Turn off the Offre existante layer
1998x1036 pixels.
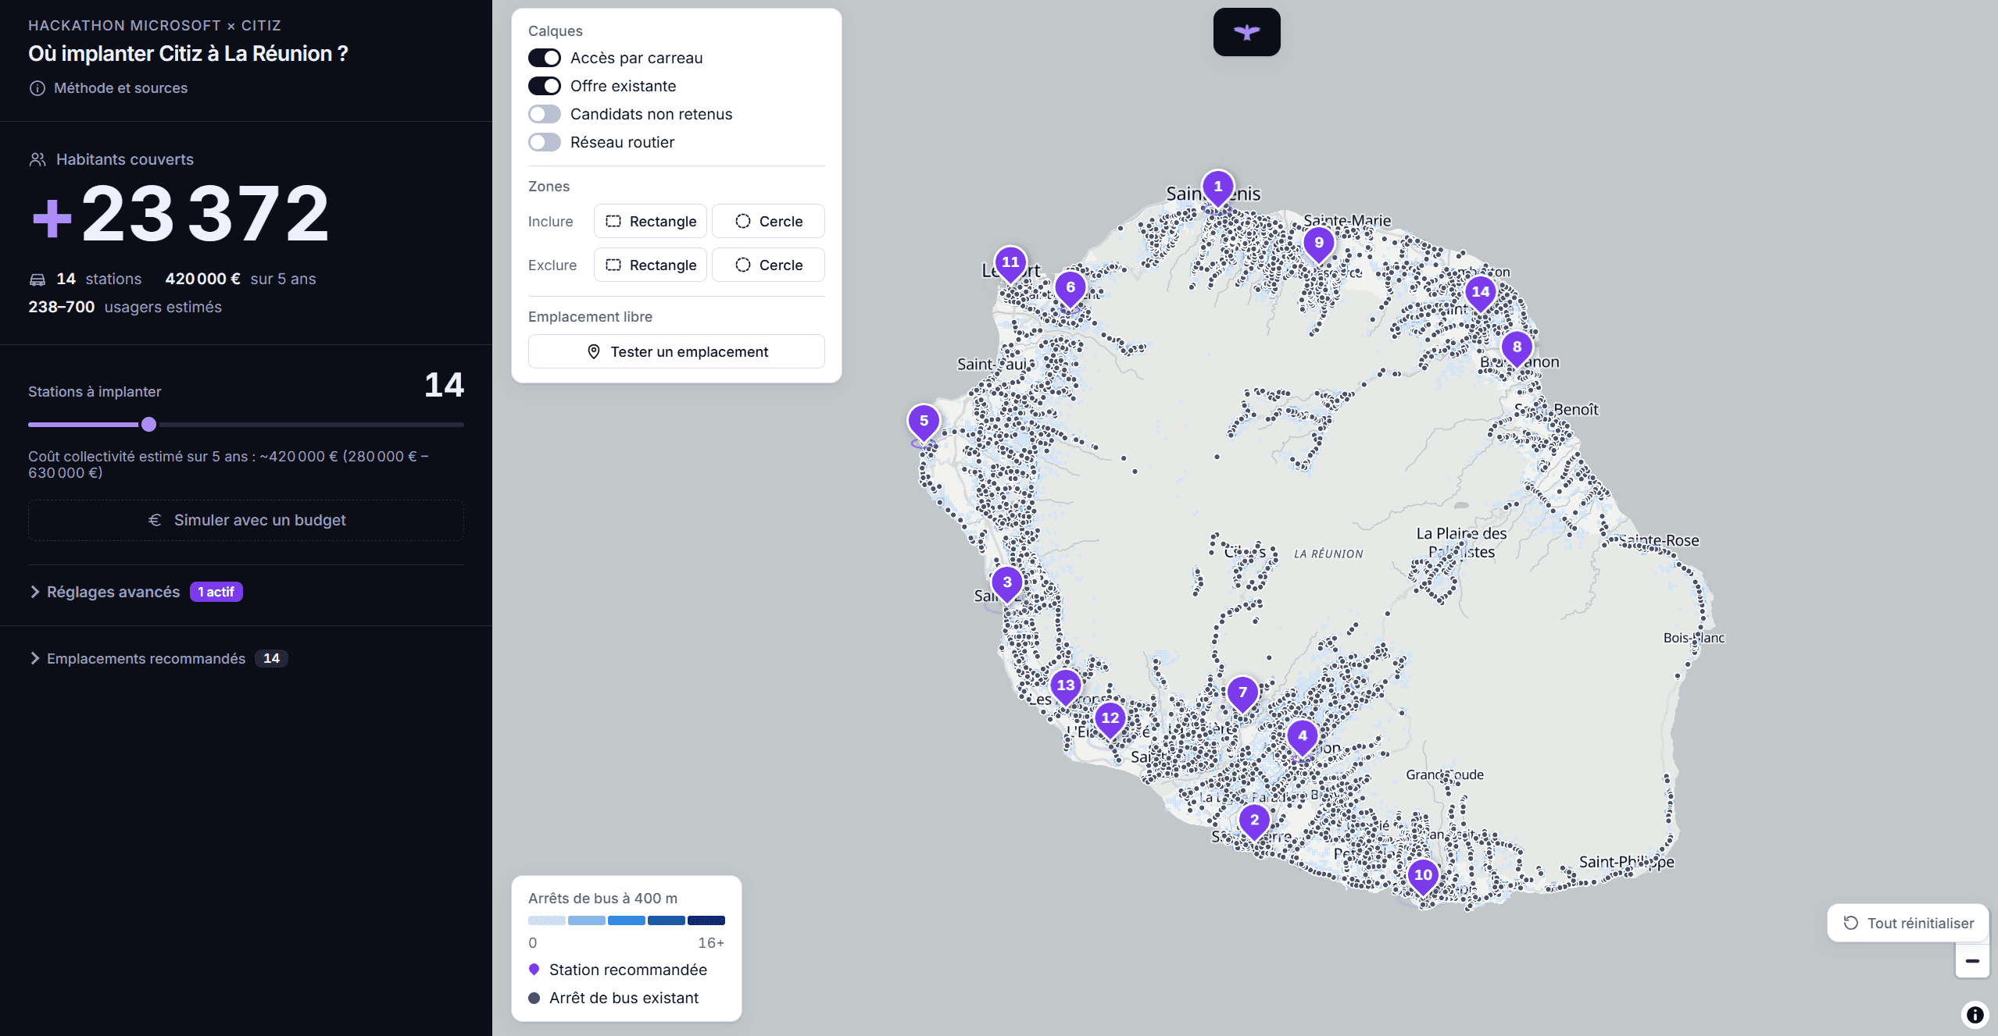[545, 86]
